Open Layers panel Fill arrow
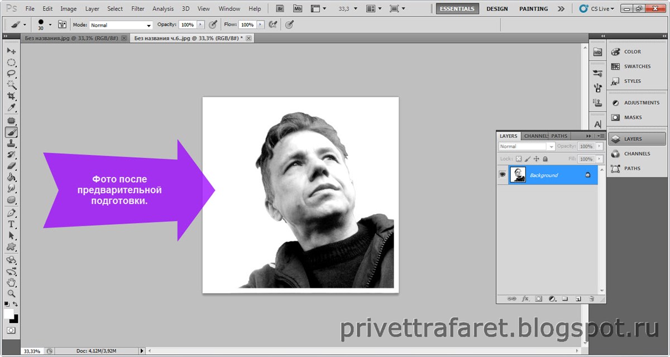 600,159
